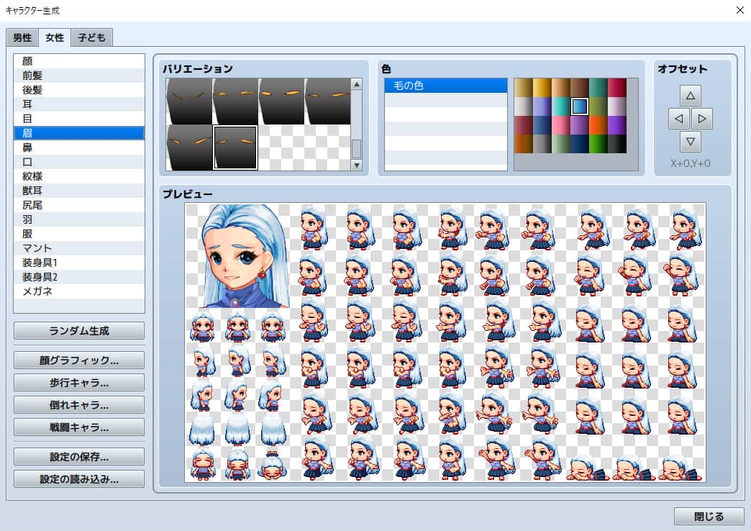Viewport: 751px width, 531px height.
Task: Switch to the 男性 tab
Action: (22, 37)
